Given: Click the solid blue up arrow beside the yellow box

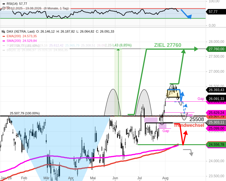Looking at the screenshot, I should (182, 96).
